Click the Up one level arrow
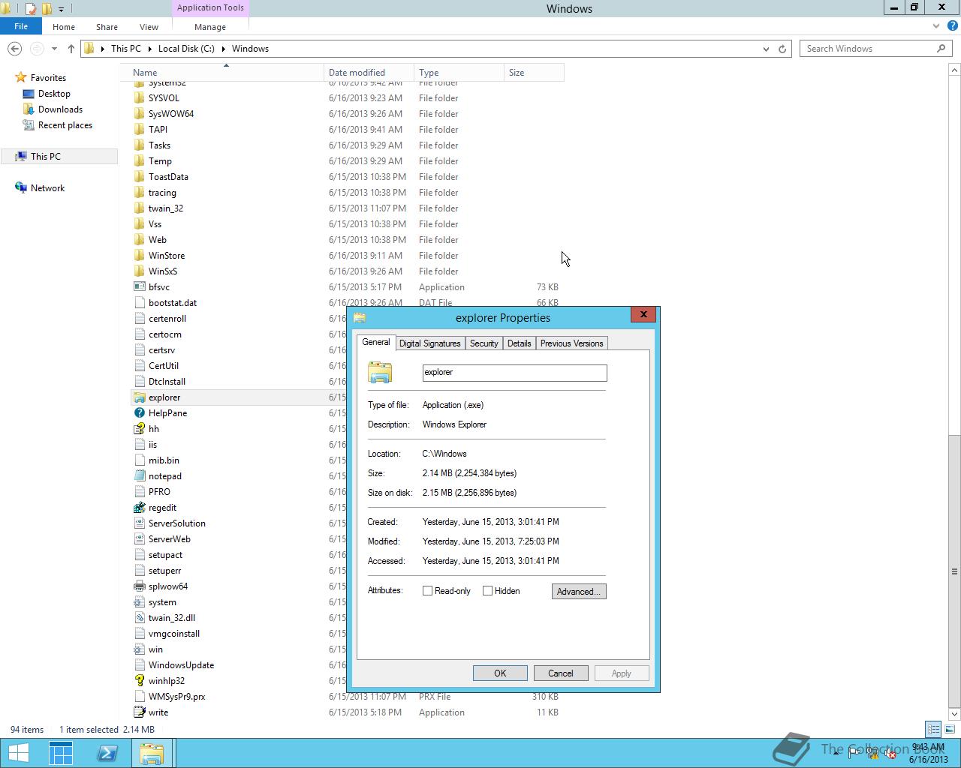This screenshot has height=768, width=961. point(71,49)
